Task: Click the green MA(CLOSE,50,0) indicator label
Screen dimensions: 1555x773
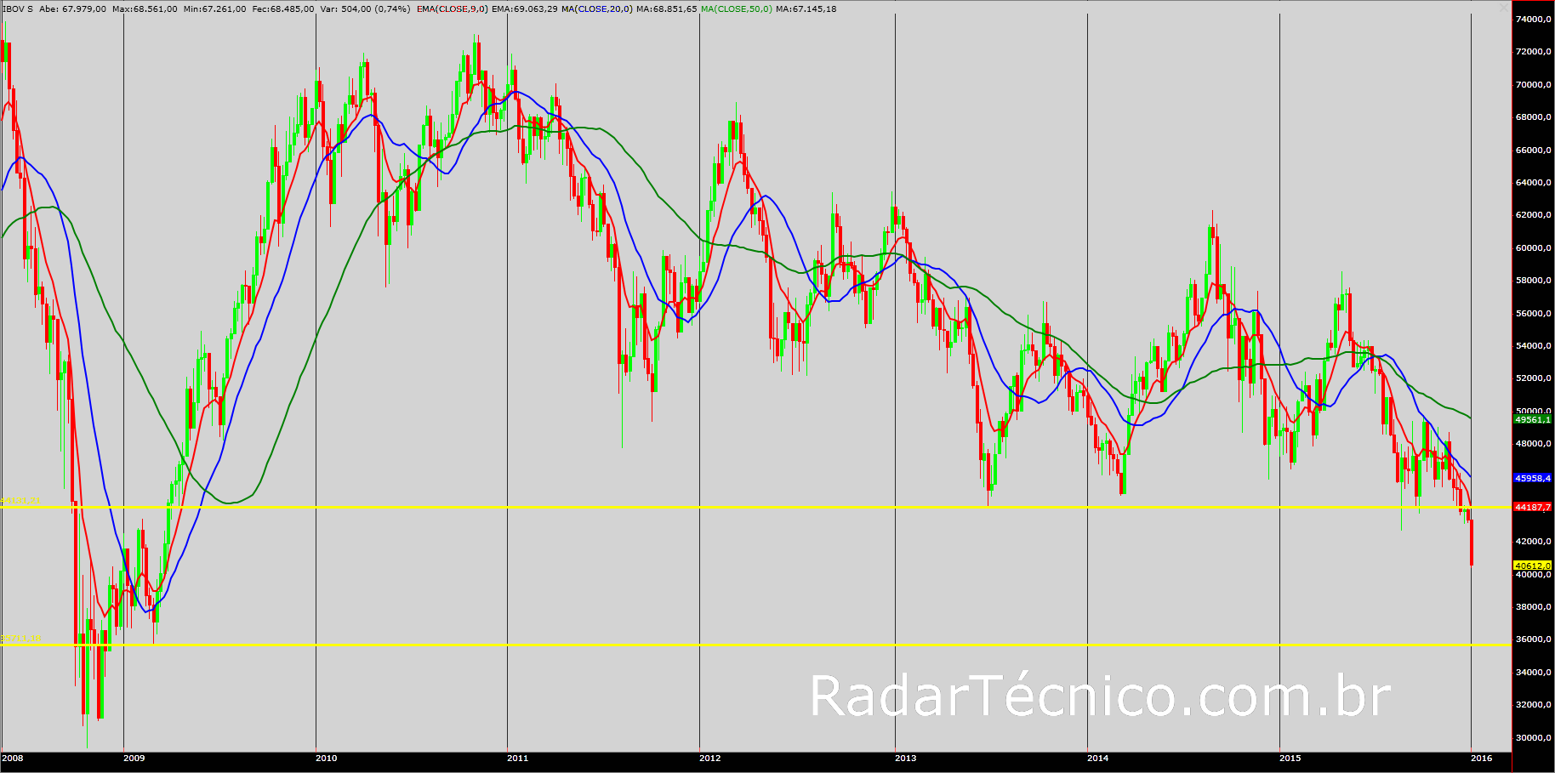Action: point(736,9)
